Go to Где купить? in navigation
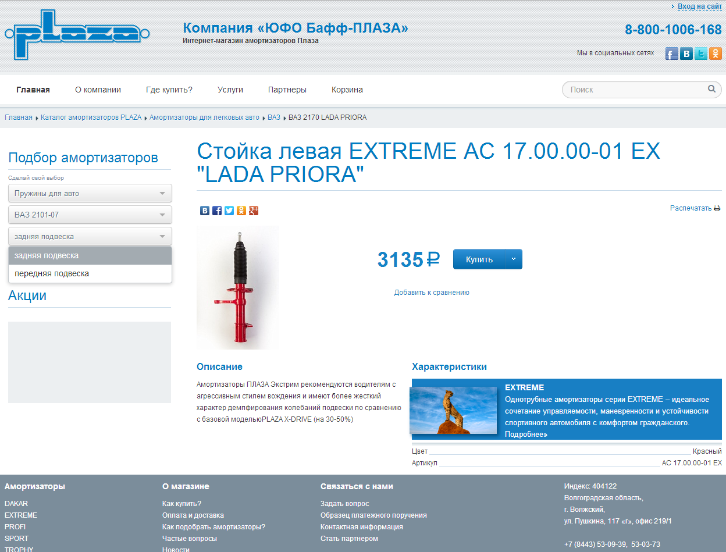 click(x=169, y=90)
